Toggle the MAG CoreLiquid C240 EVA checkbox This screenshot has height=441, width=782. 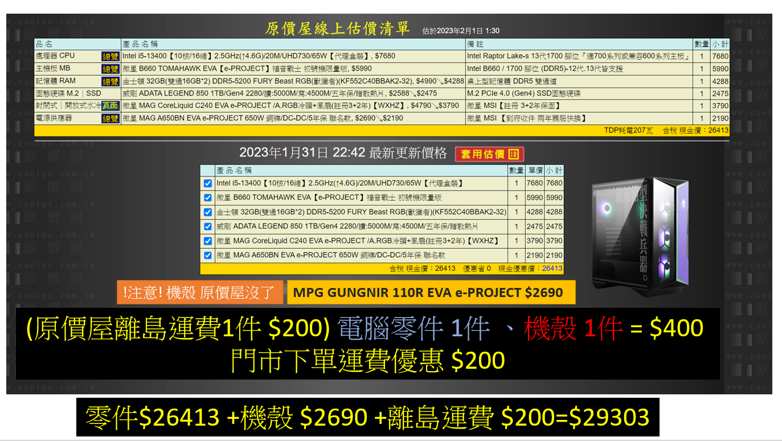(207, 241)
